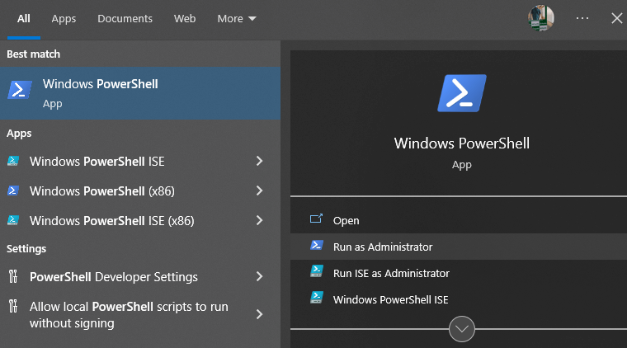The image size is (627, 348).
Task: Click the Windows PowerShell (x86) app icon
Action: (13, 190)
